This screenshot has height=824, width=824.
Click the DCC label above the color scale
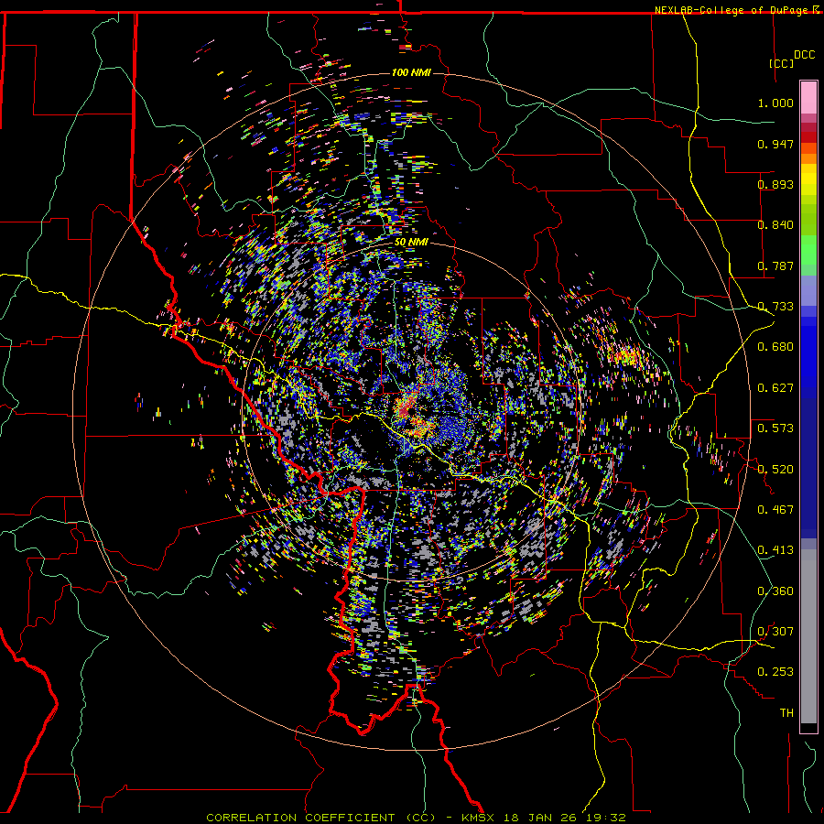[x=804, y=55]
